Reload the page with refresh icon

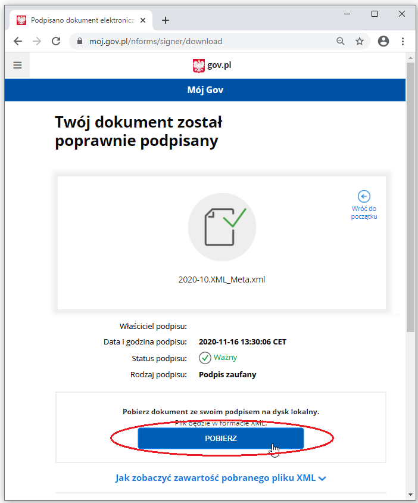click(x=56, y=41)
